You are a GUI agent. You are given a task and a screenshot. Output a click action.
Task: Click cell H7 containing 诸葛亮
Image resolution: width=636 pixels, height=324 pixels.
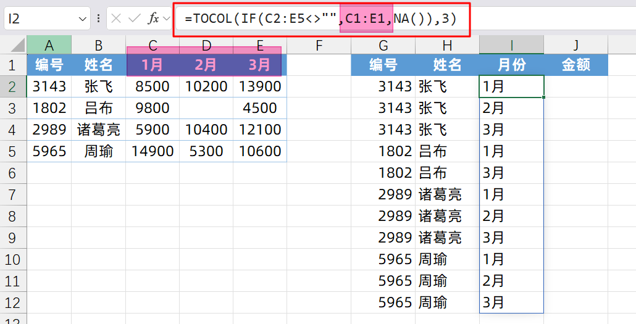[x=447, y=194]
